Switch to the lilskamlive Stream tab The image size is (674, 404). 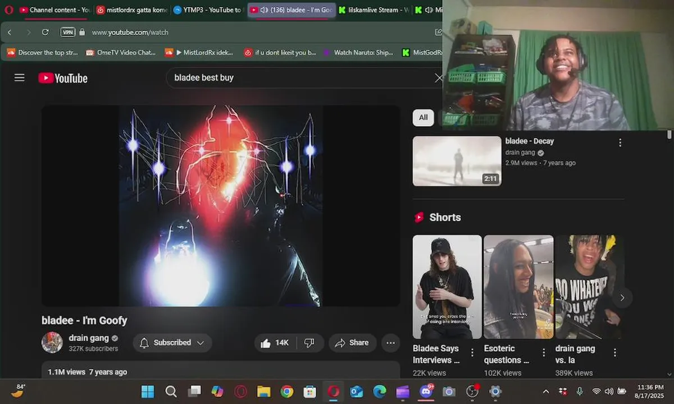(x=375, y=10)
